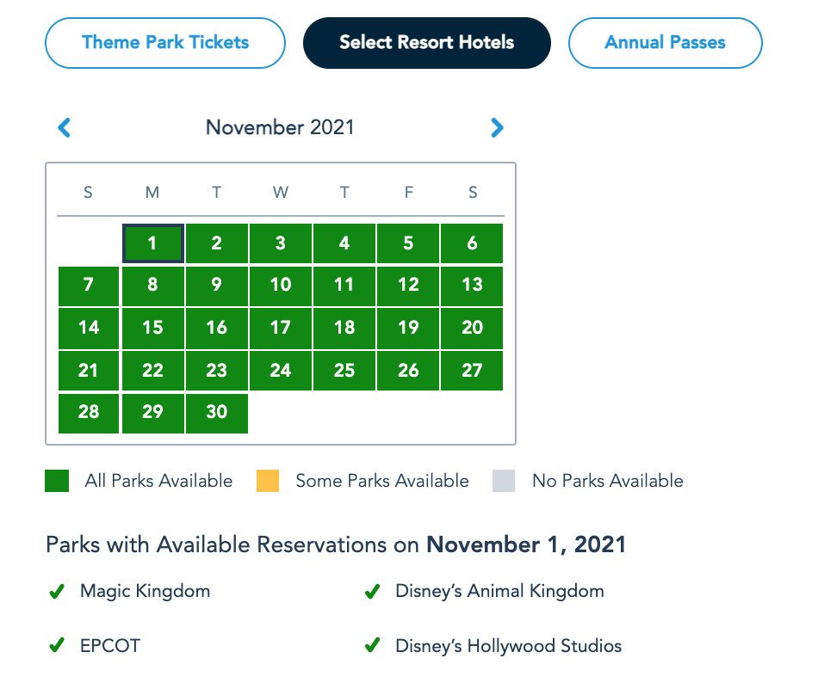Click checkmark next to Disney's Hollywood Studios
818x695 pixels.
(x=372, y=646)
